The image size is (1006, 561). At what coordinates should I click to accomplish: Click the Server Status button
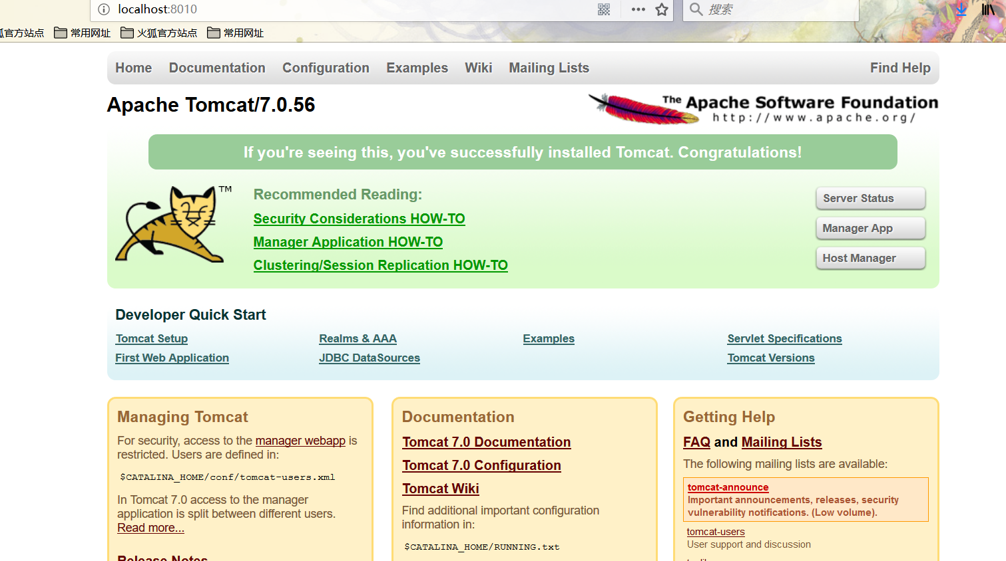871,198
